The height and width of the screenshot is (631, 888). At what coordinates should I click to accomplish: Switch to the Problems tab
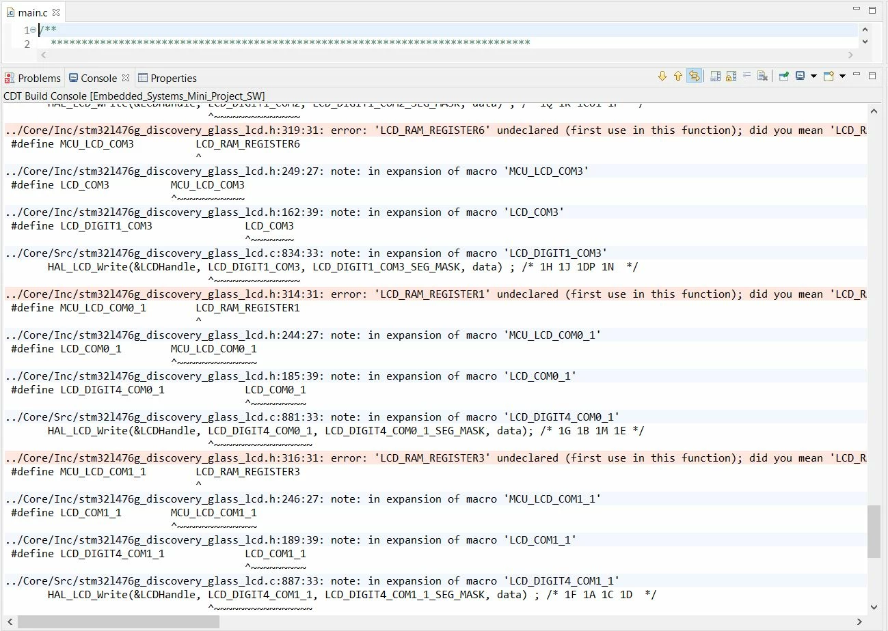click(33, 78)
